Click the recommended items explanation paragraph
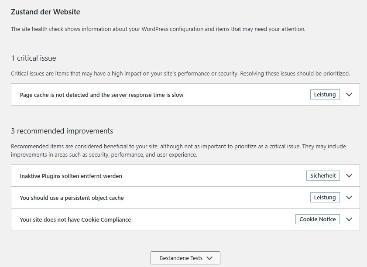The height and width of the screenshot is (267, 367). tap(178, 151)
